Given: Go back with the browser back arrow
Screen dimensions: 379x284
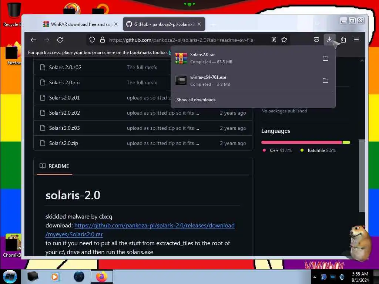Looking at the screenshot, I should (33, 40).
